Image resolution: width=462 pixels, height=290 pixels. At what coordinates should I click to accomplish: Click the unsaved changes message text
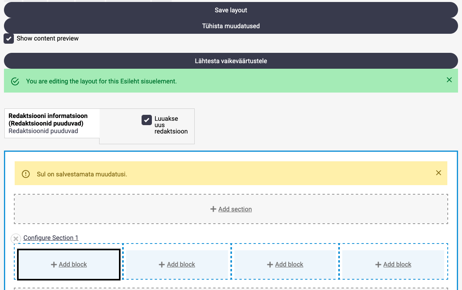click(x=82, y=174)
